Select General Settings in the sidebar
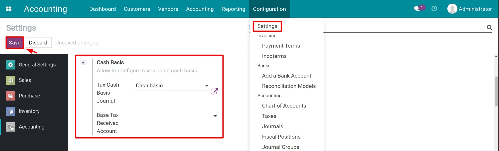 pos(37,65)
